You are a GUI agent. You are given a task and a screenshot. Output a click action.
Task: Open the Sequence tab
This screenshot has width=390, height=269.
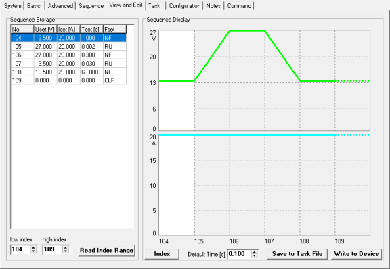(x=91, y=5)
